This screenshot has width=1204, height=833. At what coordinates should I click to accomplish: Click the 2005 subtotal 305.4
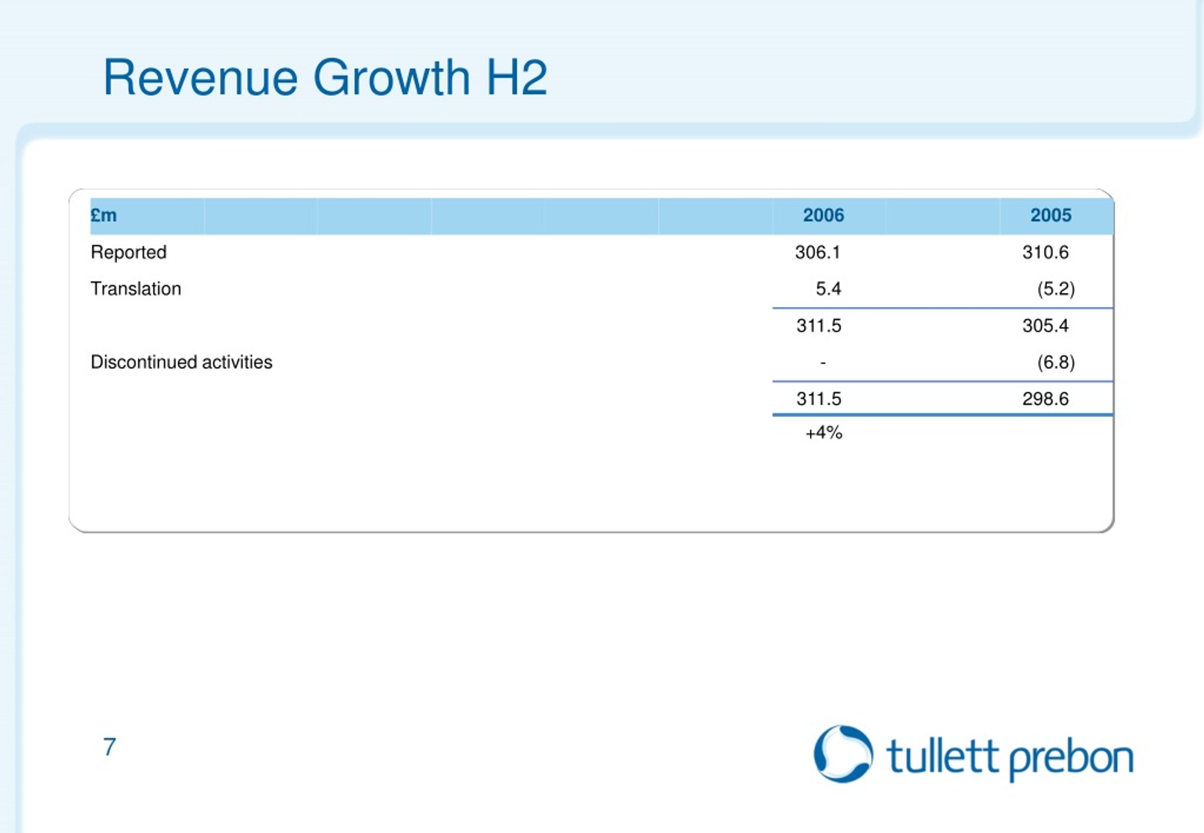pyautogui.click(x=1046, y=326)
